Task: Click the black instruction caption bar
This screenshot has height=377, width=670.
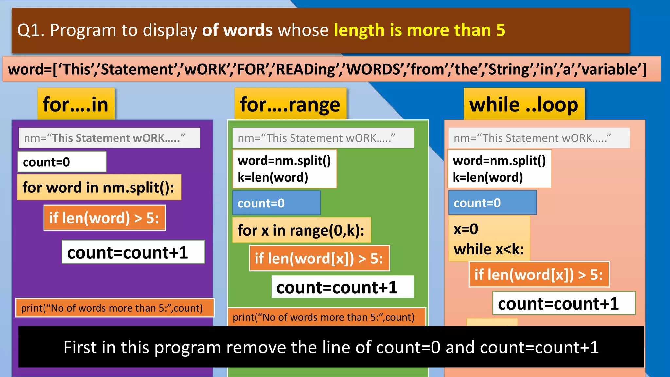Action: tap(331, 347)
